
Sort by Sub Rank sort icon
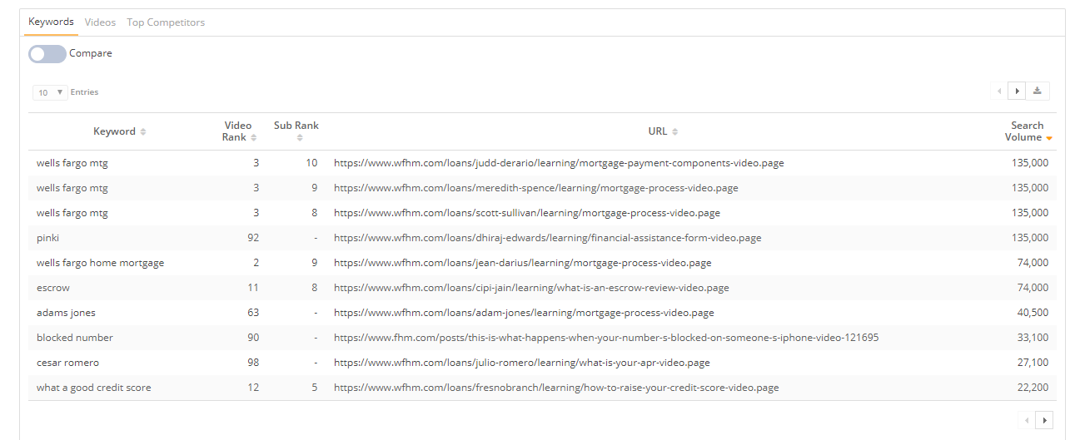300,137
